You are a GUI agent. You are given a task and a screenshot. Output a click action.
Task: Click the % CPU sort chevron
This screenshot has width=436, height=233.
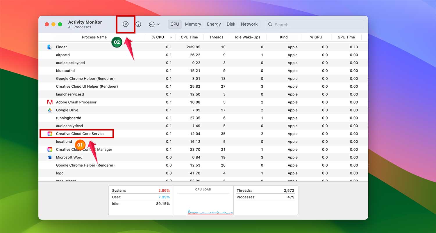tap(171, 37)
